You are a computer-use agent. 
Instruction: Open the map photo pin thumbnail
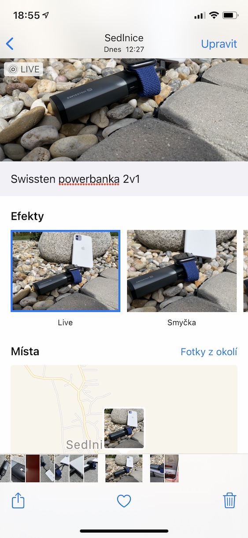124,428
